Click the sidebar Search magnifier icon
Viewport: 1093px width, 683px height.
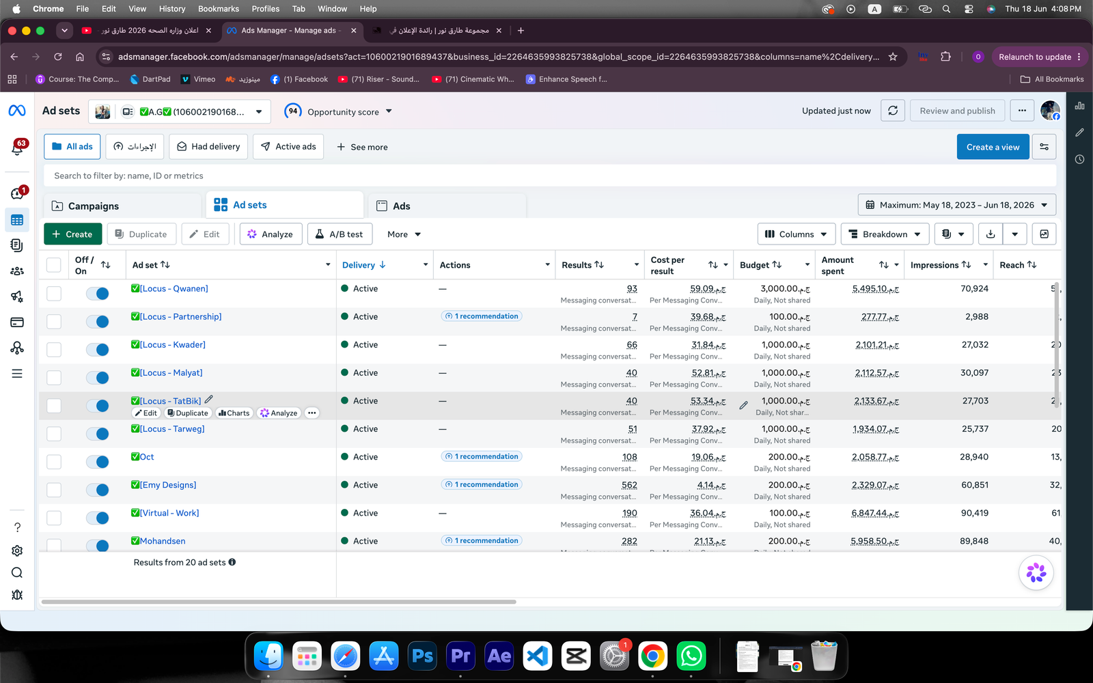click(x=17, y=572)
